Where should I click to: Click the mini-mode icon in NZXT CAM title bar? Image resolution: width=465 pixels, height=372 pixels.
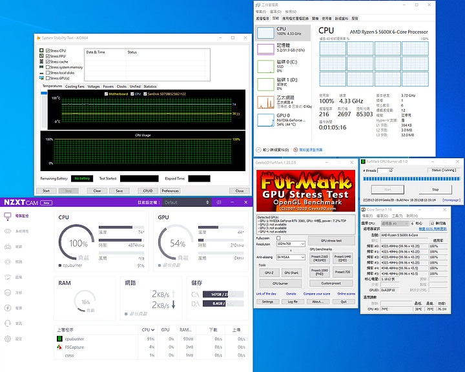click(x=219, y=202)
